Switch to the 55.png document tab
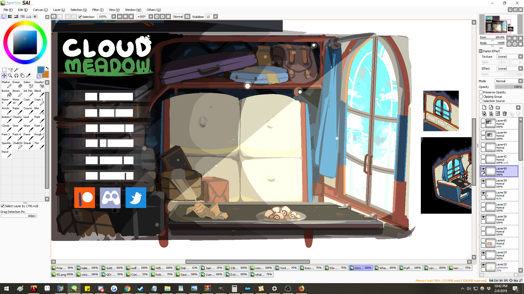 pos(62,274)
